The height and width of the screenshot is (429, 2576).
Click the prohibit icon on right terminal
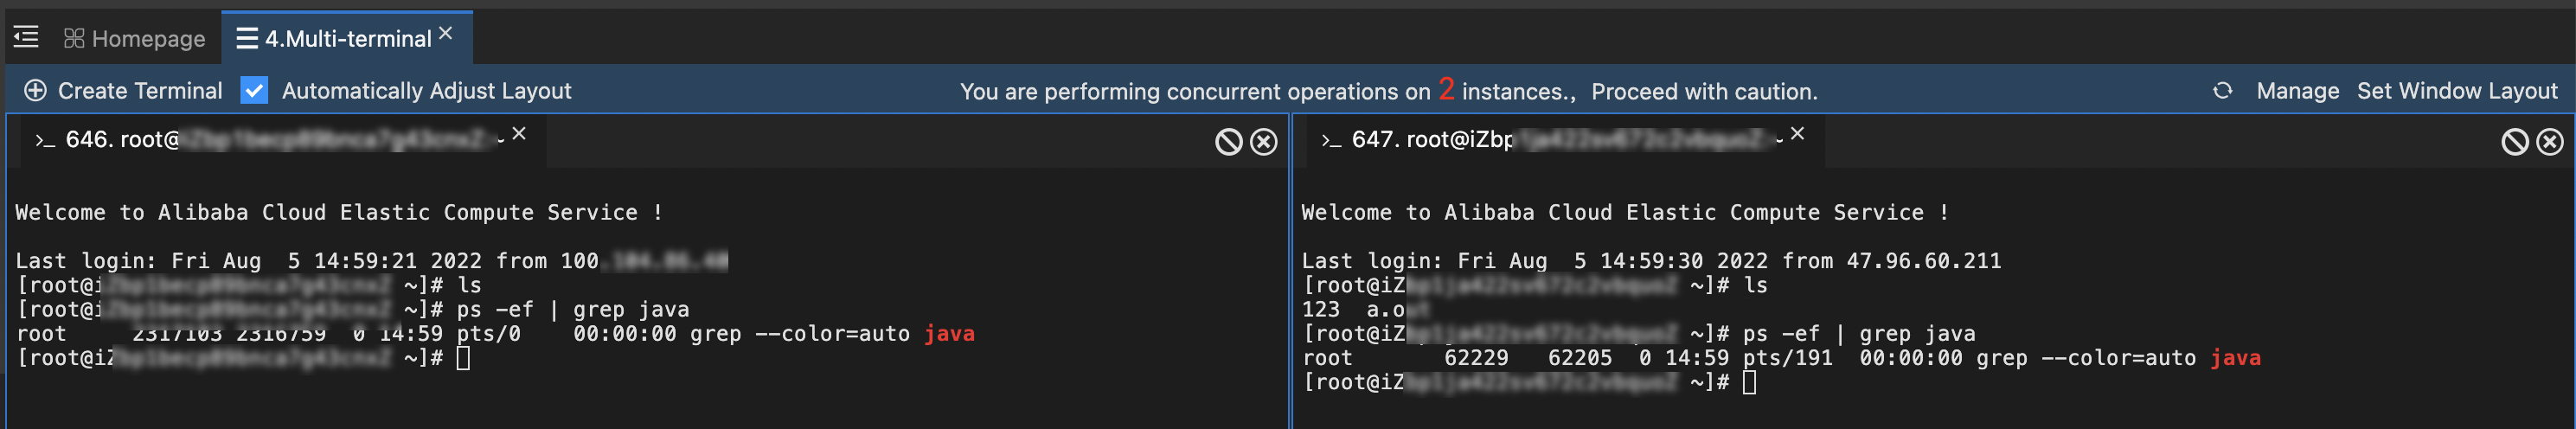tap(2514, 142)
